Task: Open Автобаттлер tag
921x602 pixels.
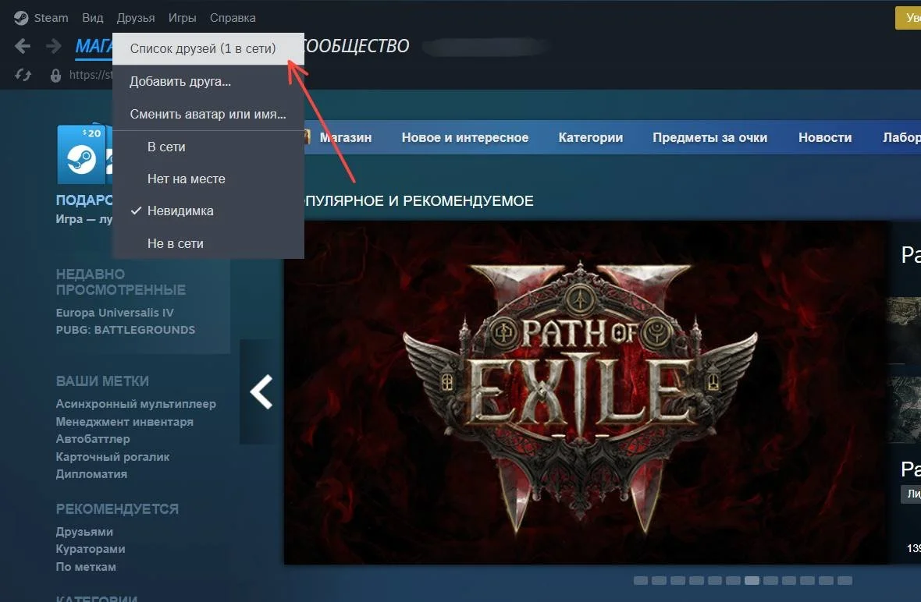Action: [x=93, y=439]
